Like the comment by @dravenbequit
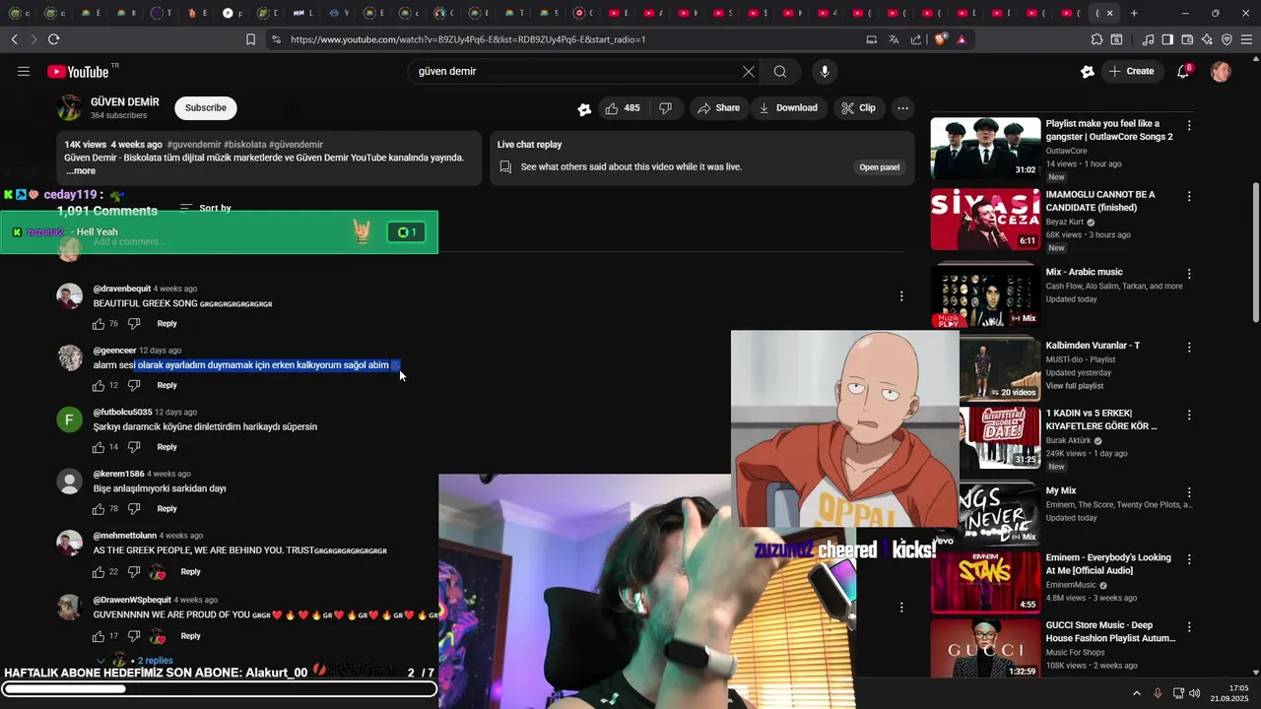The width and height of the screenshot is (1261, 709). pos(99,324)
